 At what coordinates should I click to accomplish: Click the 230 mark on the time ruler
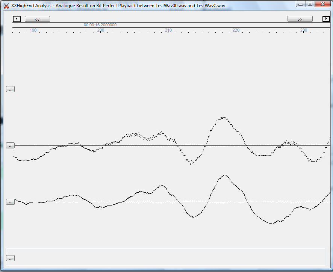304,30
